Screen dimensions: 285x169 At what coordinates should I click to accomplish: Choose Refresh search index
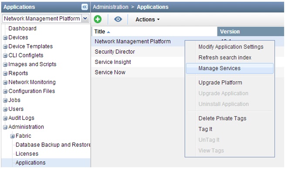225,57
